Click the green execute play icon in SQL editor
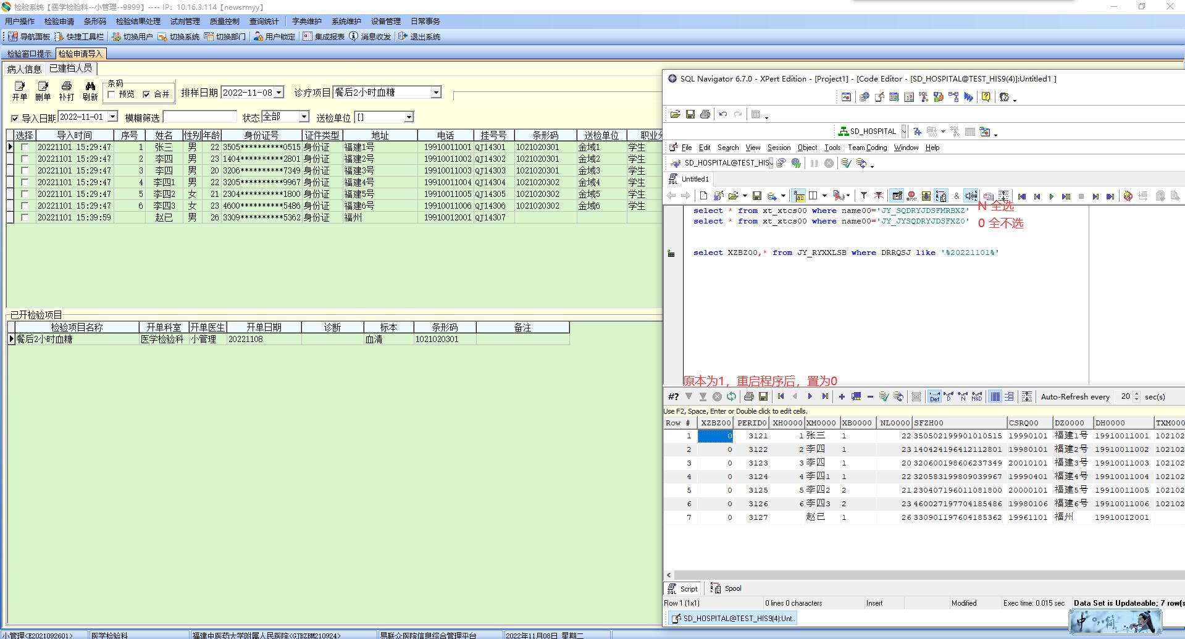Screen dimensions: 1185x639 pos(1051,196)
